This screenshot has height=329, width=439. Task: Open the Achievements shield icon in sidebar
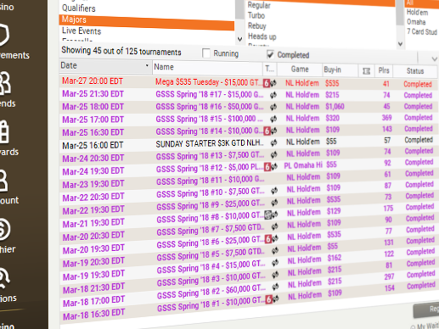[4, 35]
